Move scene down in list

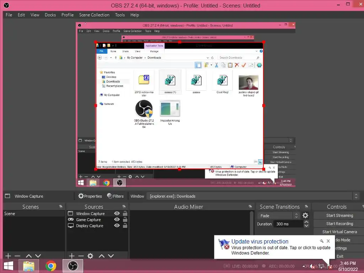pyautogui.click(x=38, y=256)
